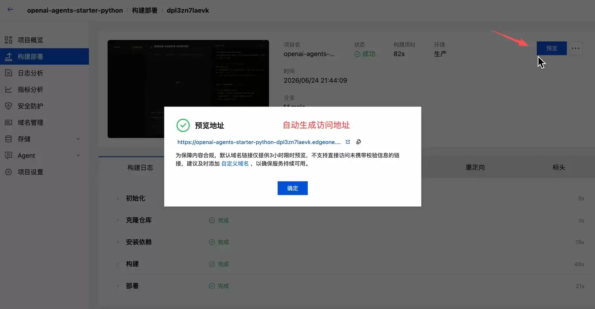Click the green success checkmark in the dialog
Image resolution: width=595 pixels, height=309 pixels.
point(183,125)
